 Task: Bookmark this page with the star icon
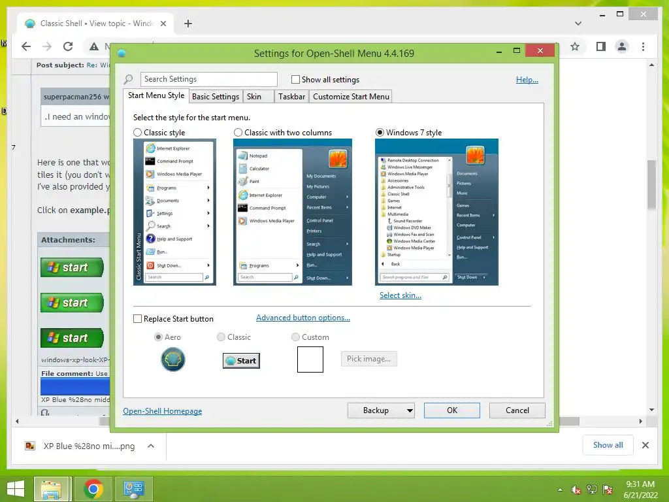pos(575,46)
